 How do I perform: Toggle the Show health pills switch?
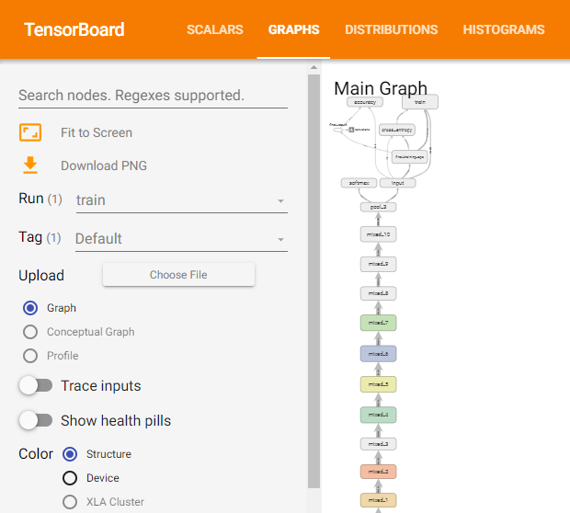pos(36,420)
